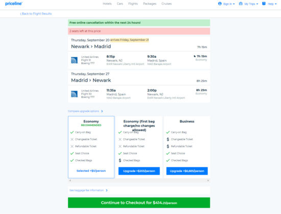Click right arrow of fare options scrollbar
Viewport: 281px width, 214px height.
point(208,180)
